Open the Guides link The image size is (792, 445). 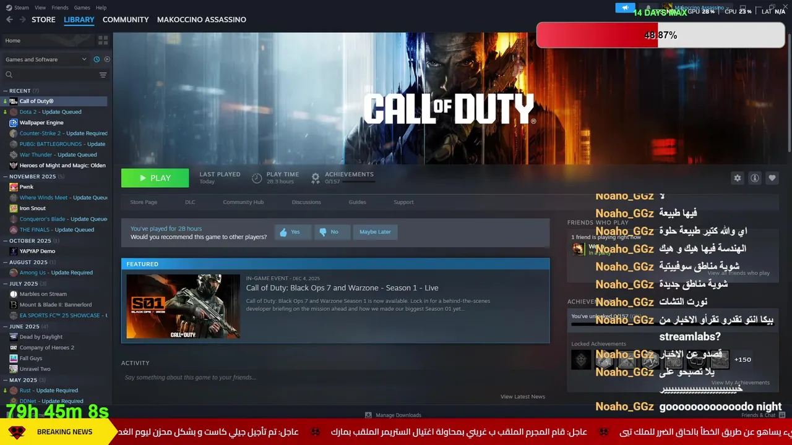357,202
